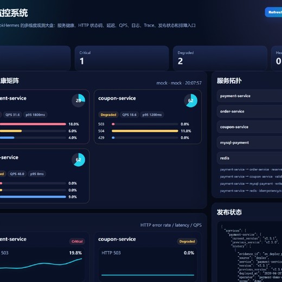
Task: Click the Degraded badge beside QPS 18.6
Action: pyautogui.click(x=108, y=115)
